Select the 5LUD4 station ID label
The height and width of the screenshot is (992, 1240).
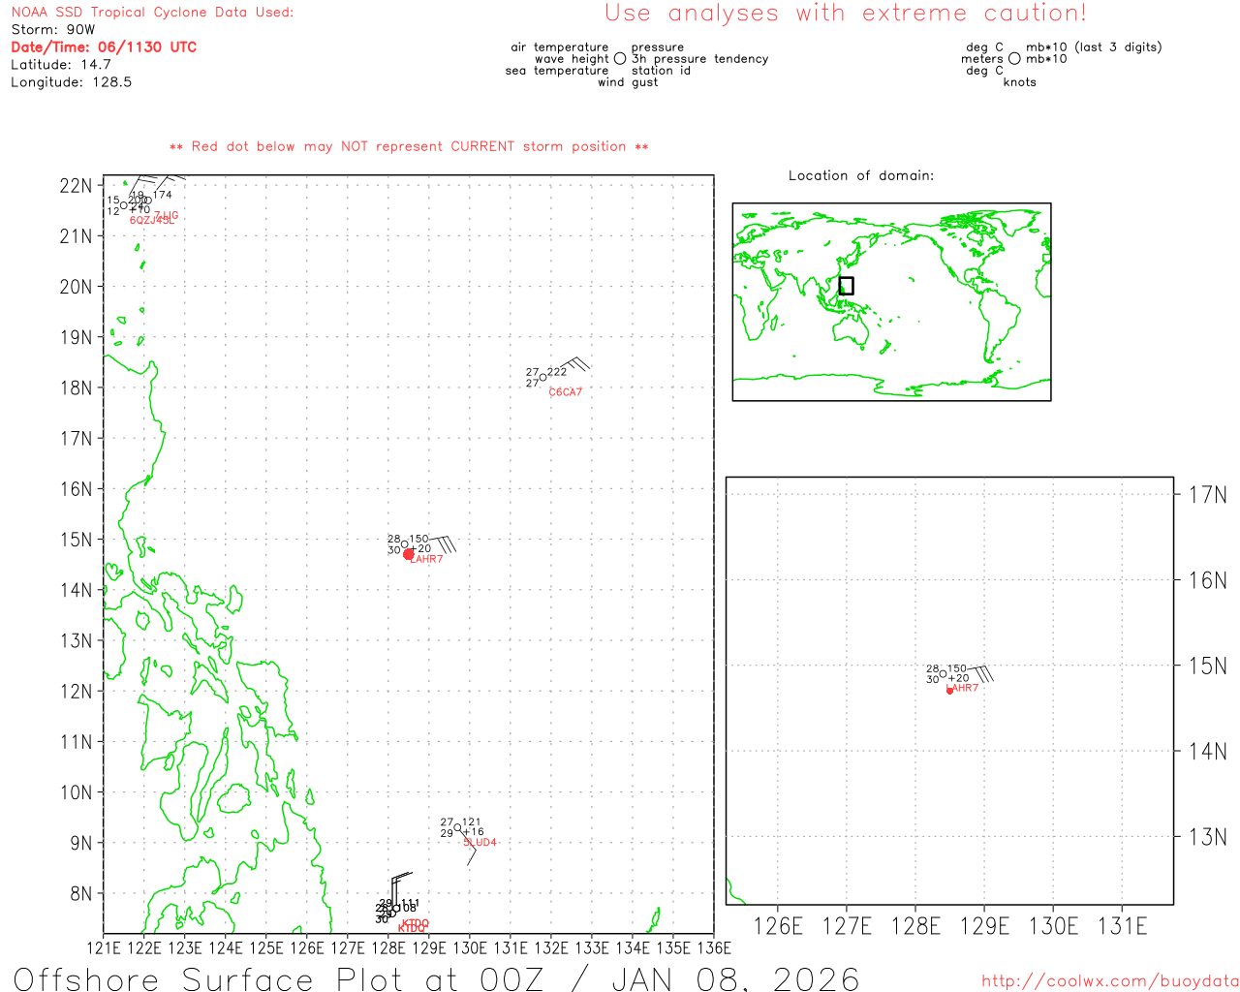pos(480,843)
